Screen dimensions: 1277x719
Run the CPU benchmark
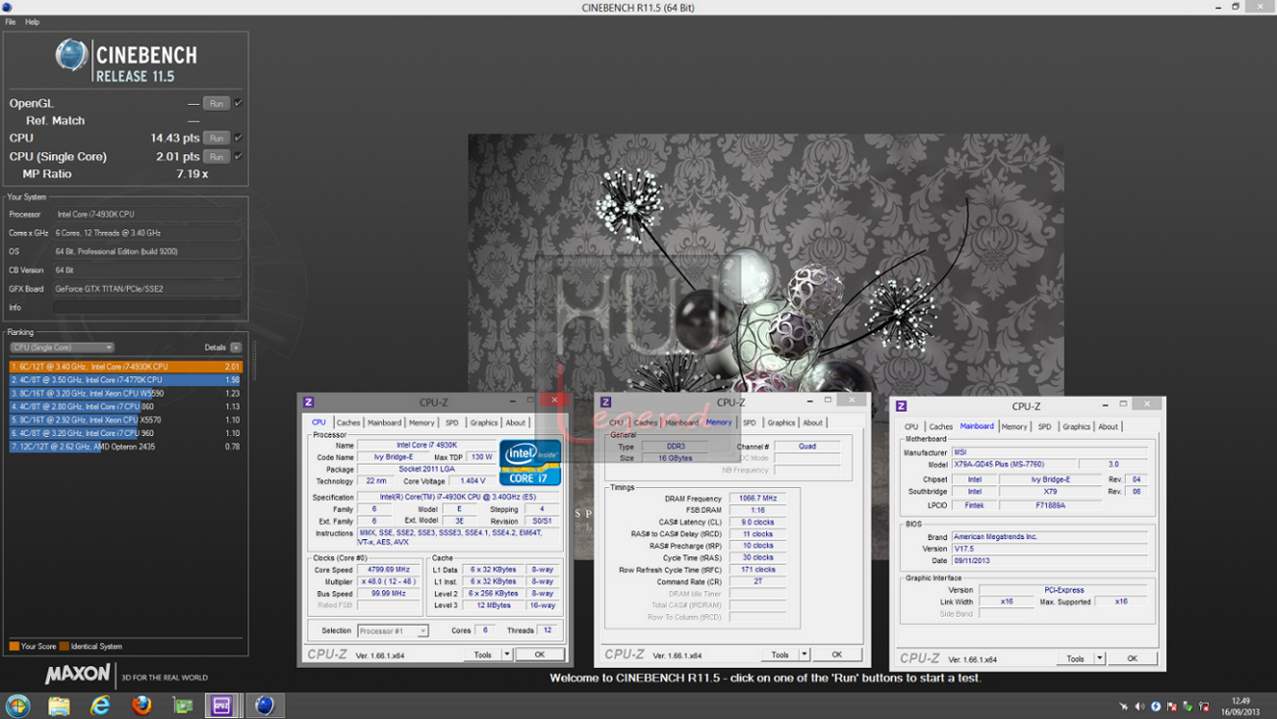pyautogui.click(x=216, y=138)
